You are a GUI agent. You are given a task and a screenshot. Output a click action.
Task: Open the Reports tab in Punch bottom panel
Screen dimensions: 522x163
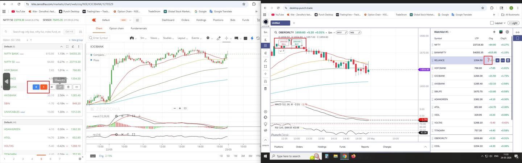click(x=365, y=147)
